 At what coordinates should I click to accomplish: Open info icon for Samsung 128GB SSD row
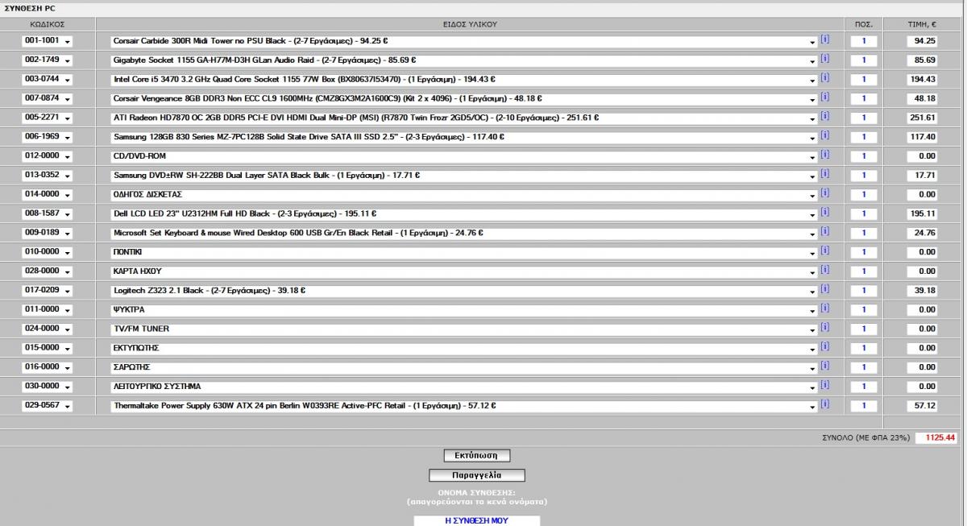(x=824, y=135)
